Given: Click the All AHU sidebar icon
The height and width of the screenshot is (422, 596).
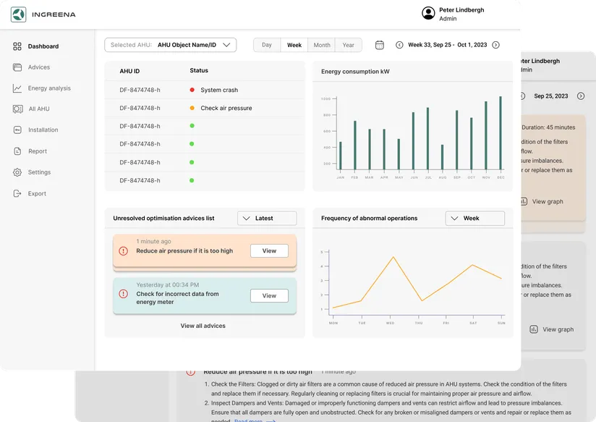Looking at the screenshot, I should click(x=17, y=109).
